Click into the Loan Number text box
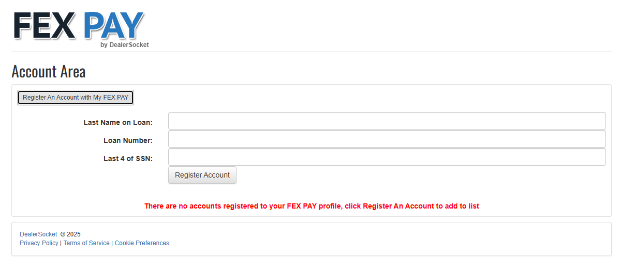 [387, 139]
